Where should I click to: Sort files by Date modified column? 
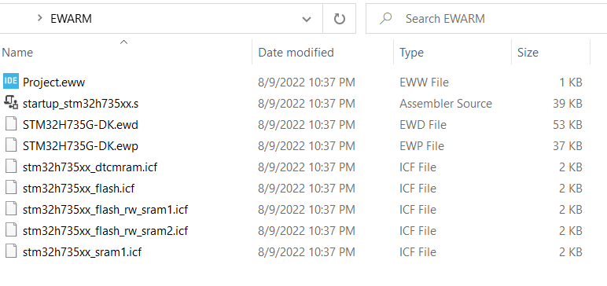point(296,52)
